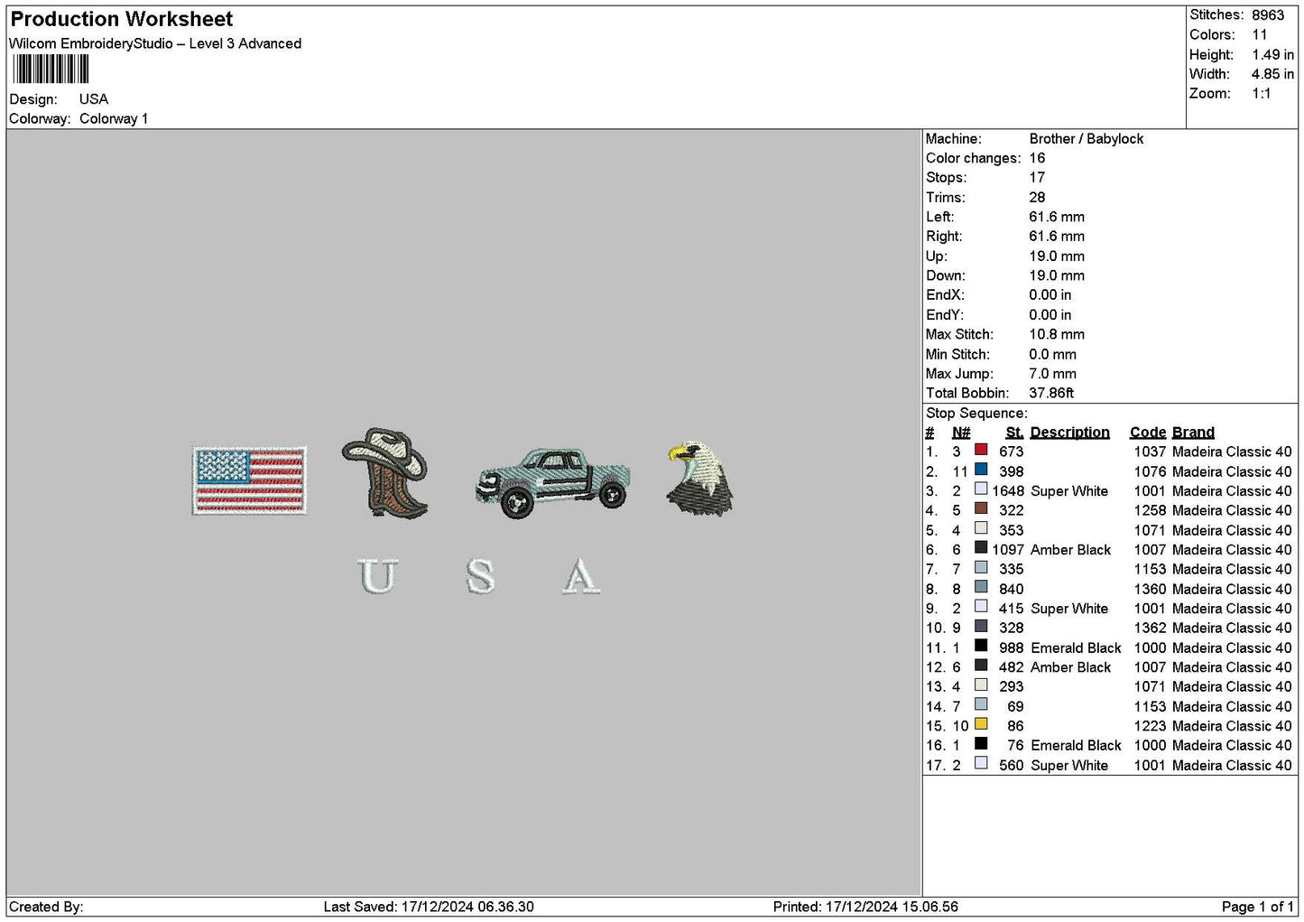Click the Max Stitch value '10.8 mm'
Viewport: 1304px width, 922px height.
pyautogui.click(x=1057, y=334)
